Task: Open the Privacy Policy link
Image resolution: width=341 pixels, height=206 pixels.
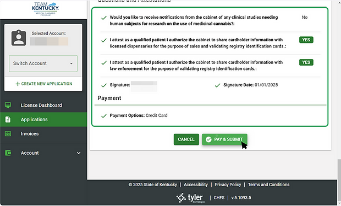Action: 228,185
